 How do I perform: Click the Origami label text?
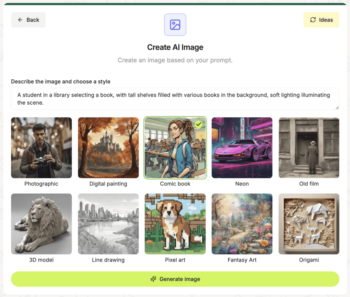click(x=309, y=260)
